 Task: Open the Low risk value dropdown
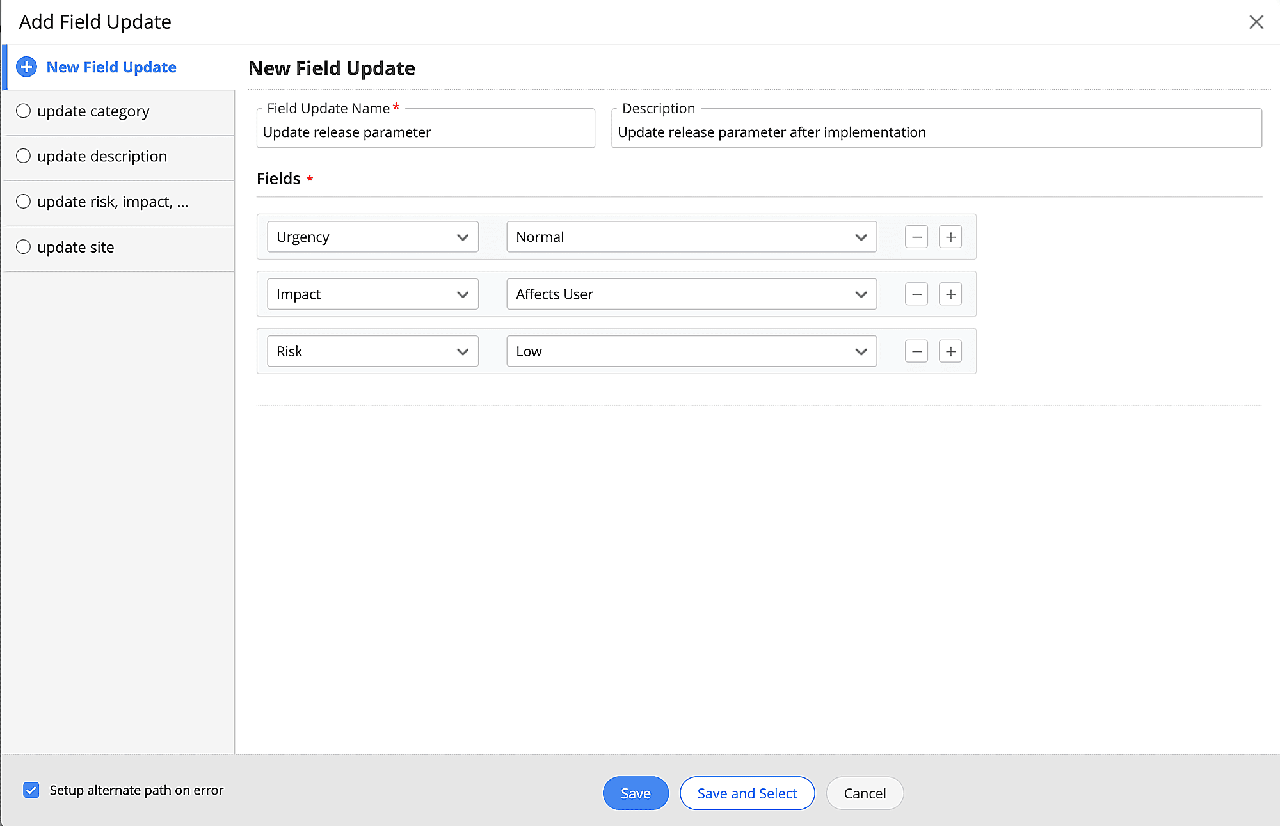(691, 351)
